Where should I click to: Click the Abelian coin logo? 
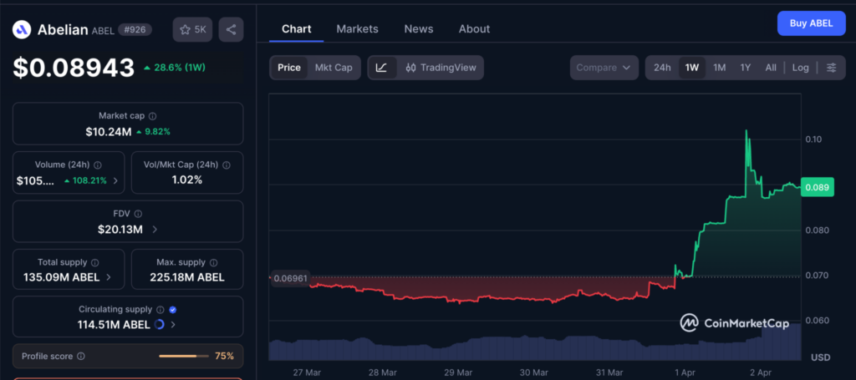22,30
